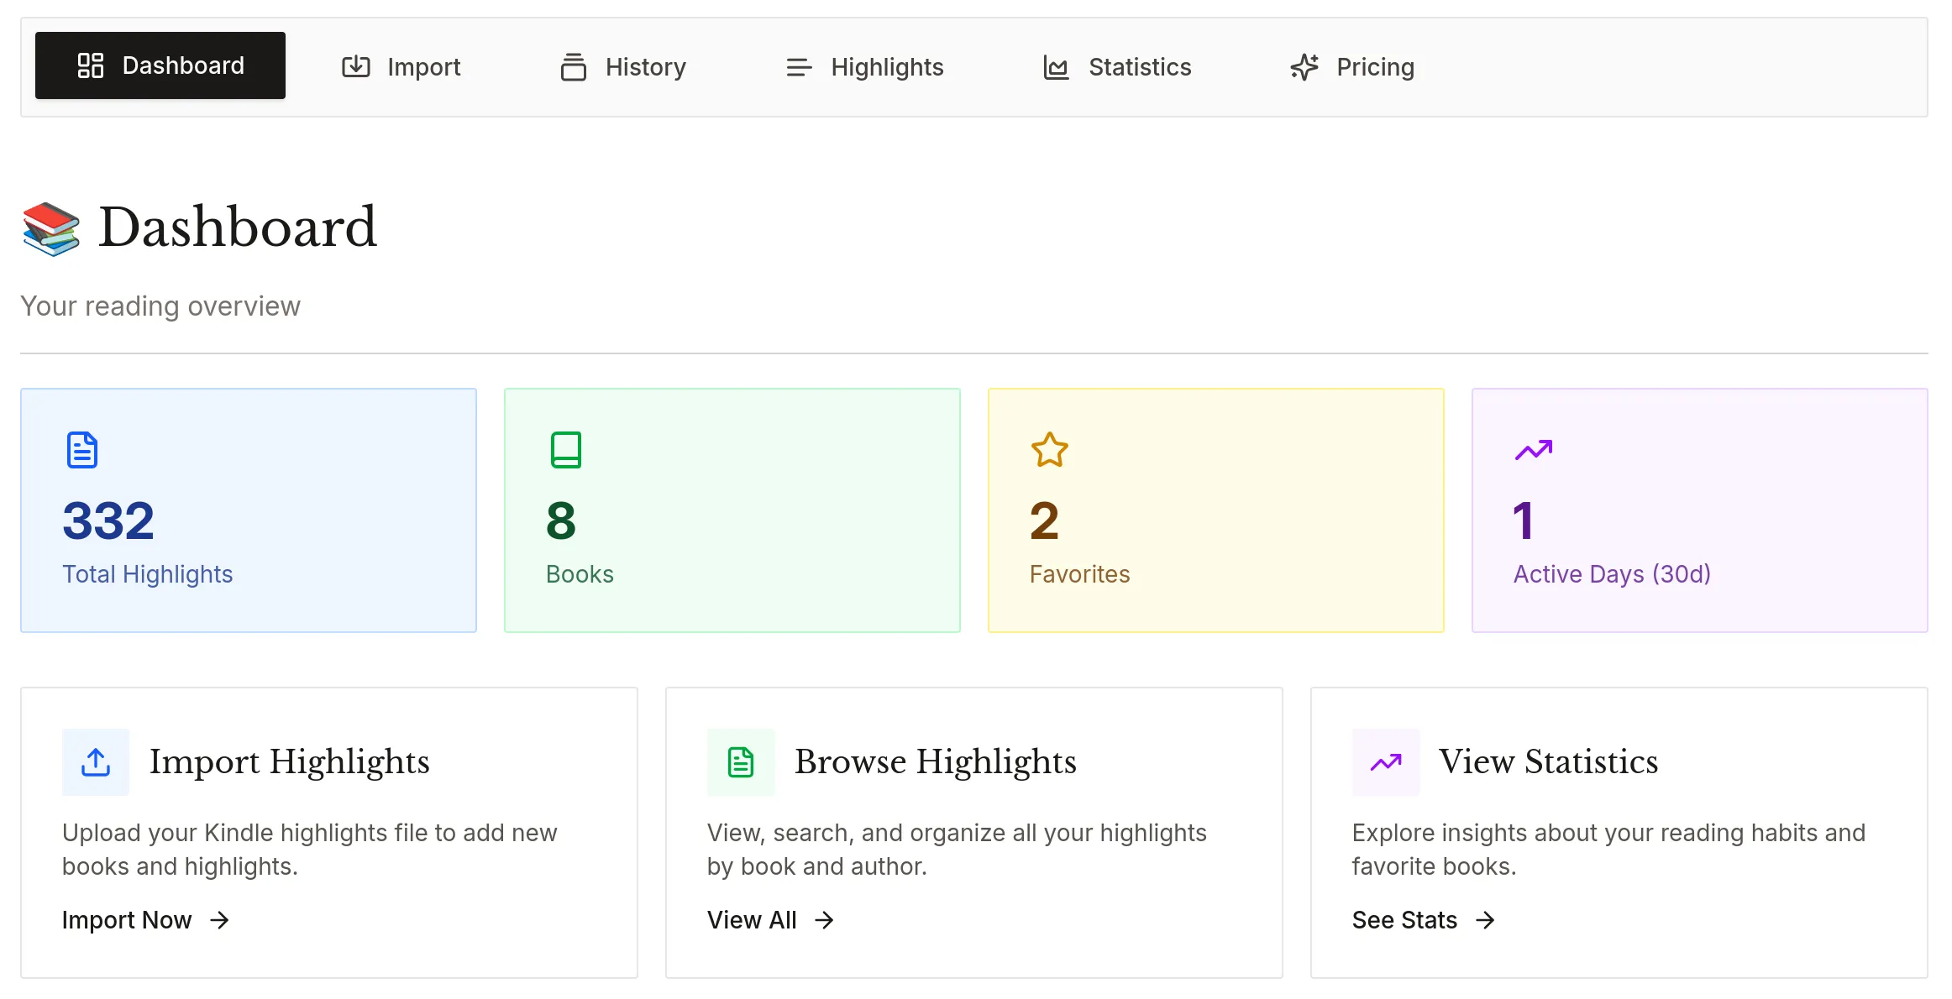Screen dimensions: 1952x999
Task: Click the blue document icon above 332
Action: [82, 450]
